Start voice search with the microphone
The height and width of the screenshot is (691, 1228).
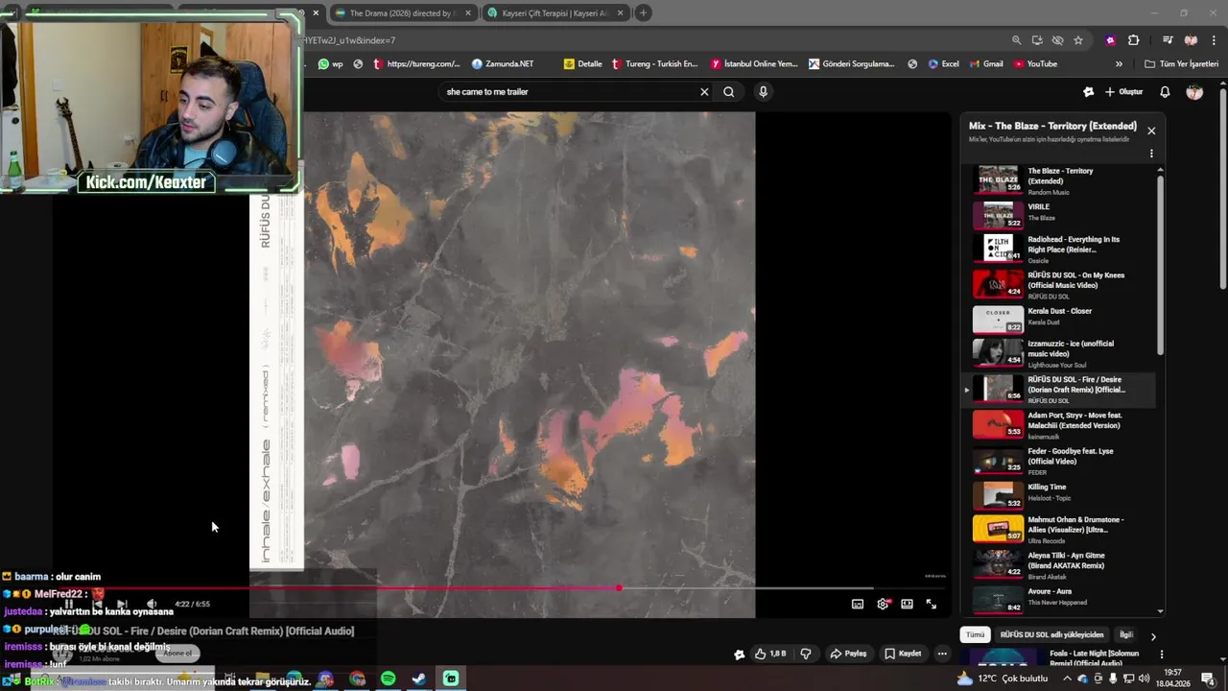(763, 92)
